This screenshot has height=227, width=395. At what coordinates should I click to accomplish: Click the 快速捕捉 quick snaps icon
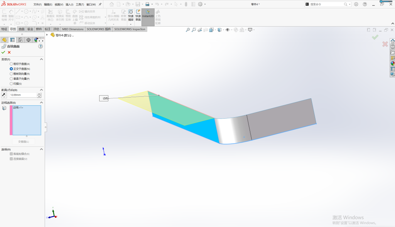click(x=131, y=15)
